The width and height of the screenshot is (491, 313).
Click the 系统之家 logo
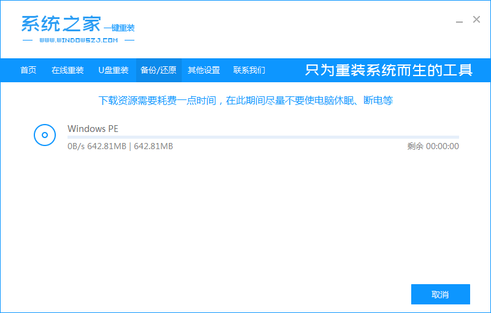point(60,24)
